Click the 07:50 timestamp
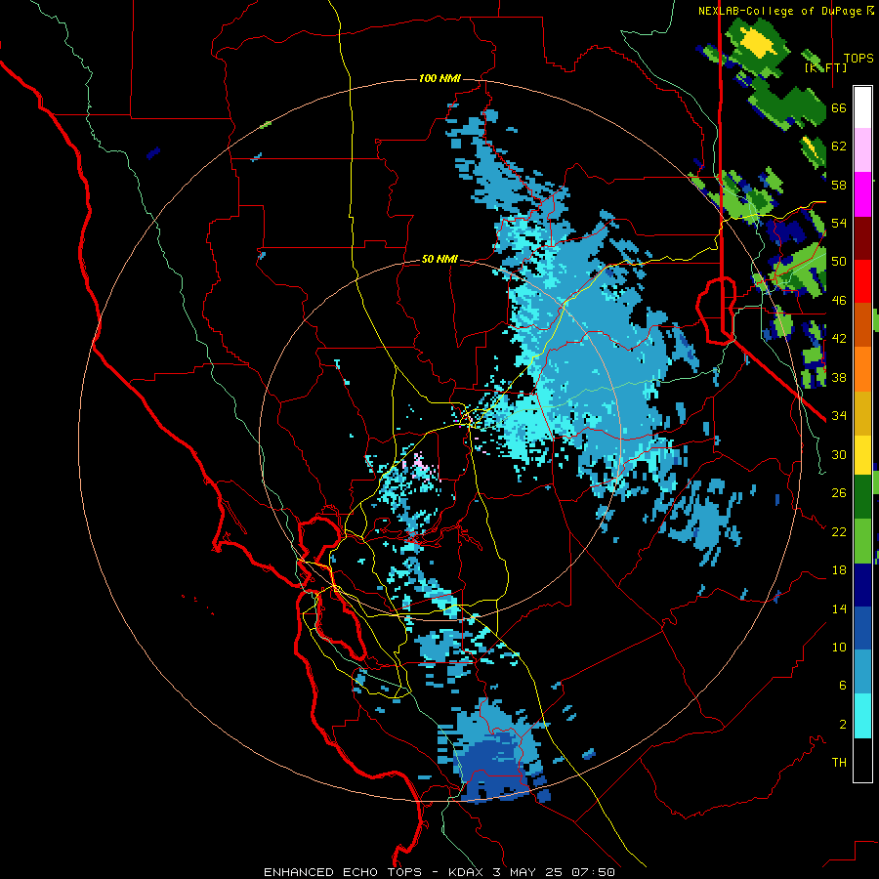879x879 pixels. click(x=593, y=872)
